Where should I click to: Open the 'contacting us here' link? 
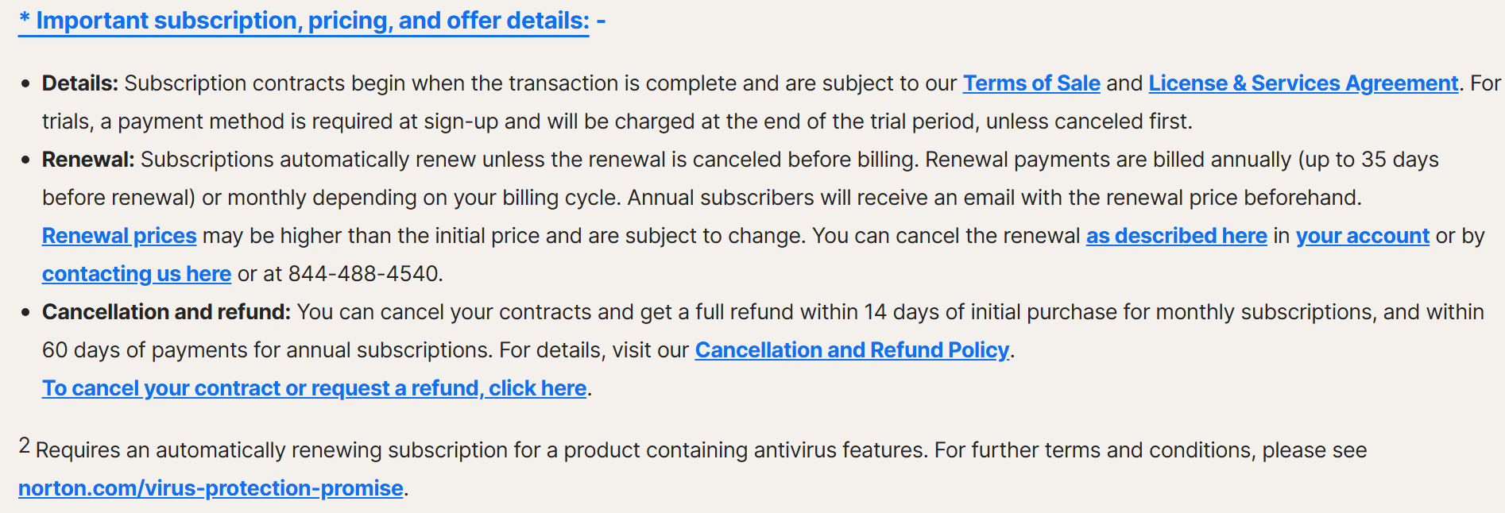point(137,274)
